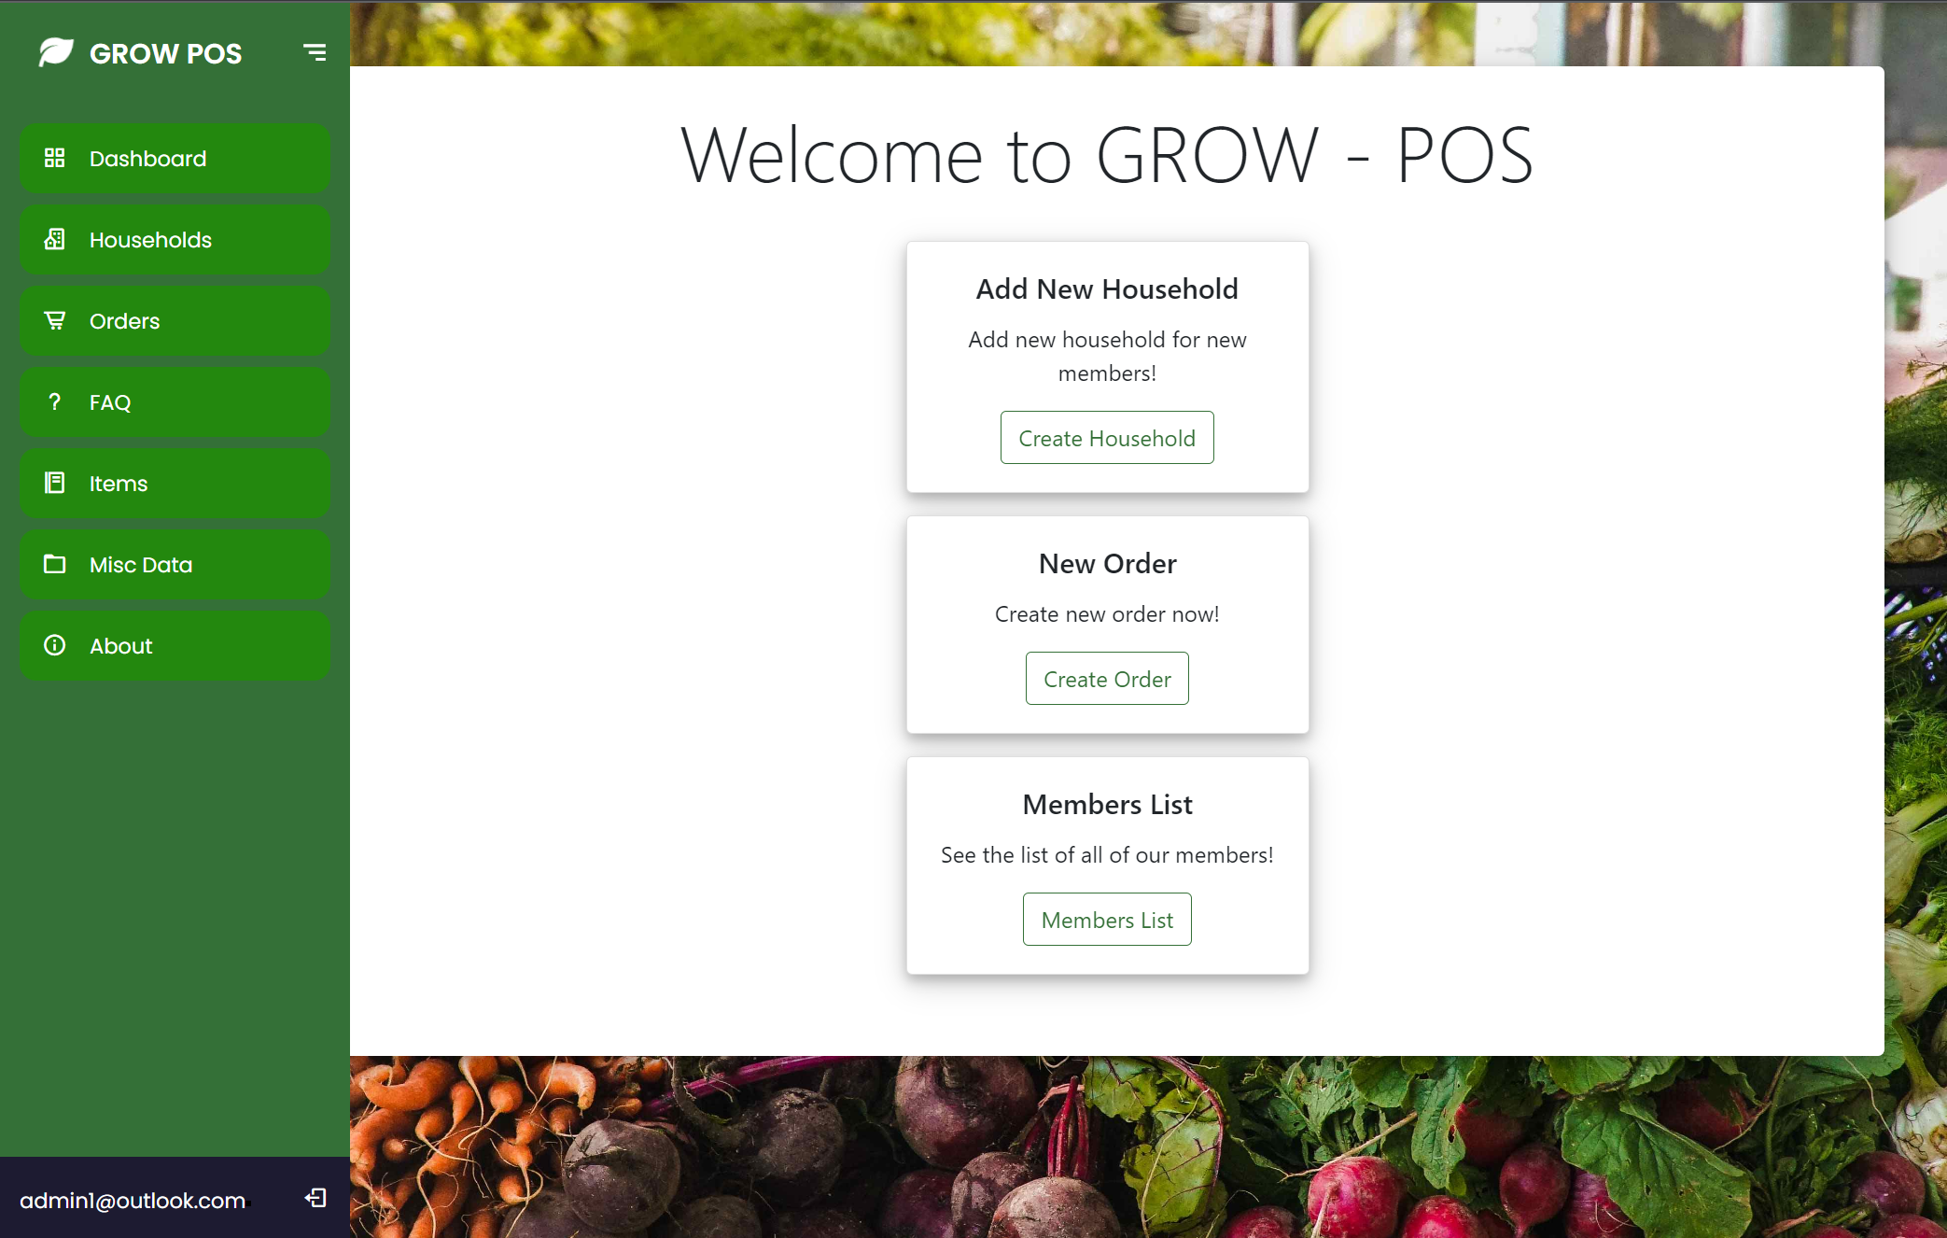Click the Orders cart icon
This screenshot has height=1238, width=1947.
click(54, 319)
